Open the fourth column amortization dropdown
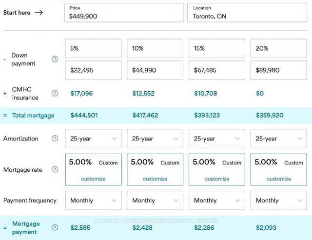The width and height of the screenshot is (312, 240). point(279,139)
